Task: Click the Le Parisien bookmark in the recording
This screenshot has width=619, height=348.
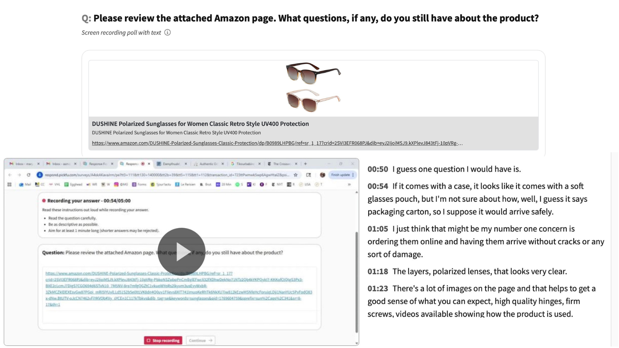Action: [185, 184]
